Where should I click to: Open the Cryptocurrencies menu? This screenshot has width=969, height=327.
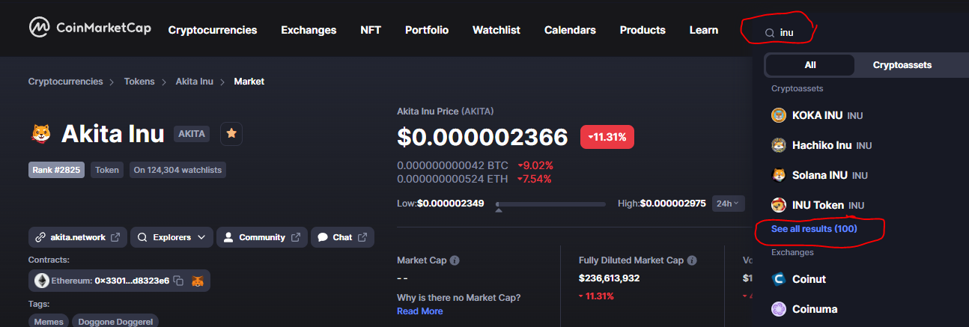click(x=213, y=30)
